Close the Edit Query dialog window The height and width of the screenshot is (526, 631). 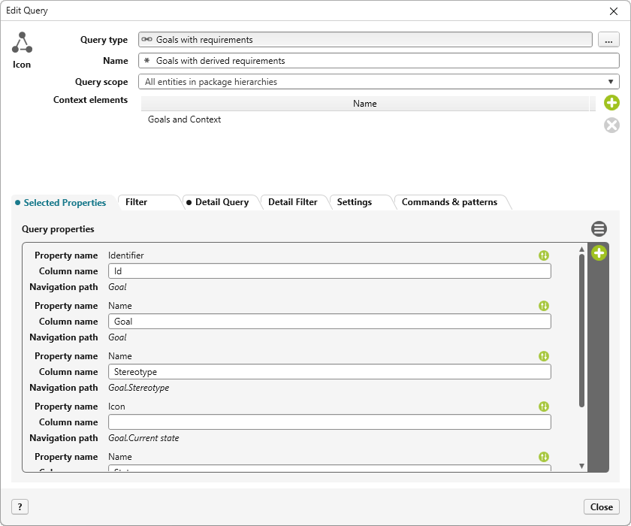click(613, 11)
